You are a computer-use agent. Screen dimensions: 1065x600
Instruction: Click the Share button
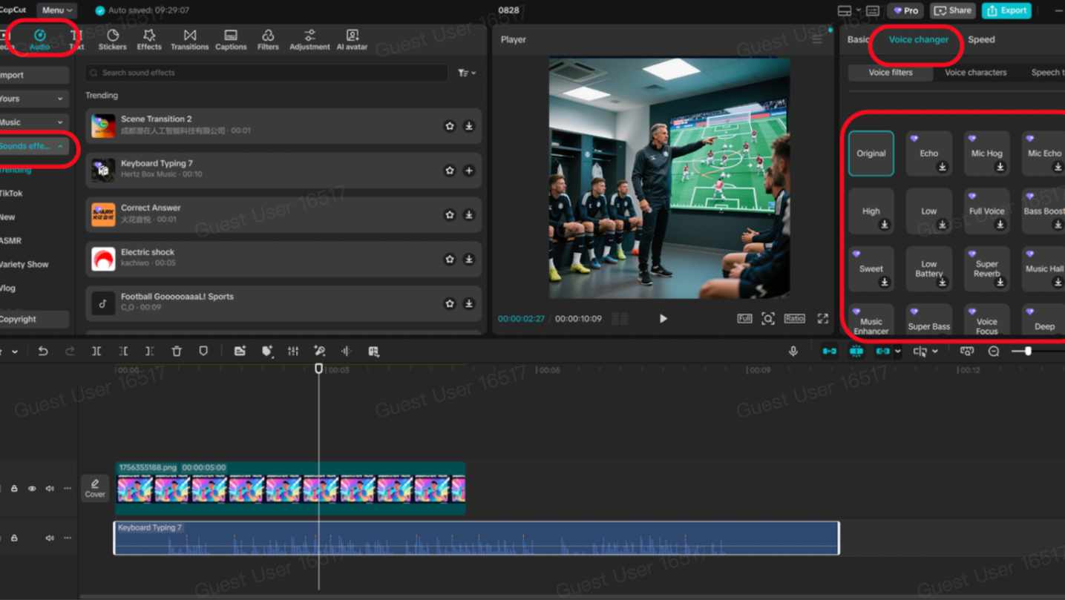coord(953,10)
